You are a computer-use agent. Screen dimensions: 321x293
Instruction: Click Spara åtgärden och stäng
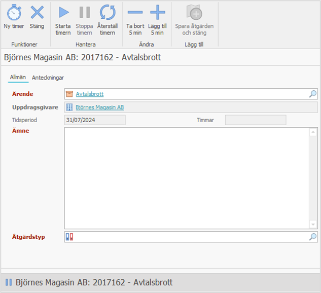194,20
